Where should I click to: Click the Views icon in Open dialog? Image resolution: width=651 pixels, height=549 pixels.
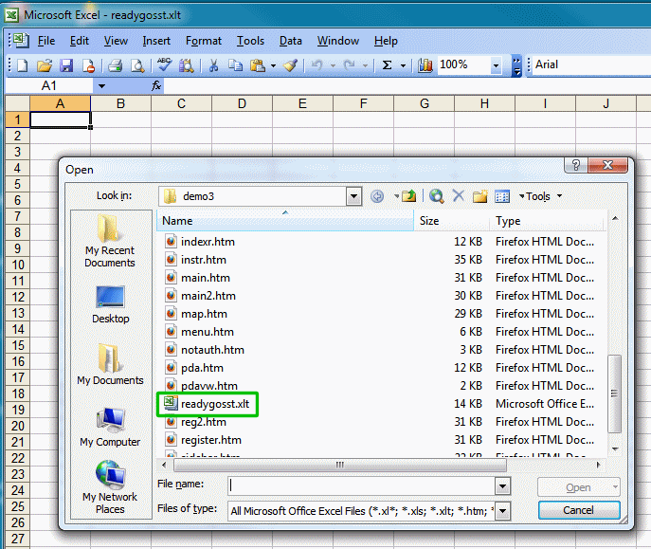pos(502,196)
